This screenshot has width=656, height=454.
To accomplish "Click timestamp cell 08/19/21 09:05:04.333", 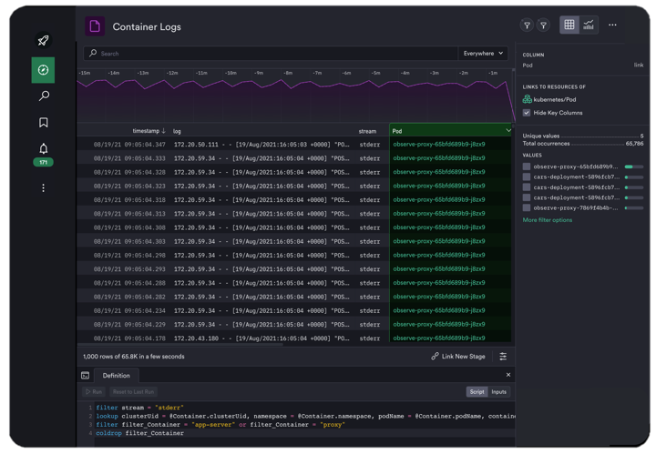I will click(x=129, y=158).
